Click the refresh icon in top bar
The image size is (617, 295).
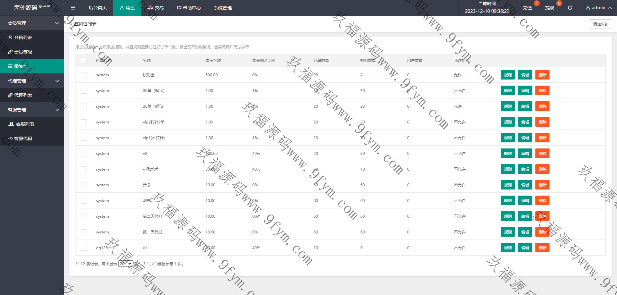coord(570,8)
